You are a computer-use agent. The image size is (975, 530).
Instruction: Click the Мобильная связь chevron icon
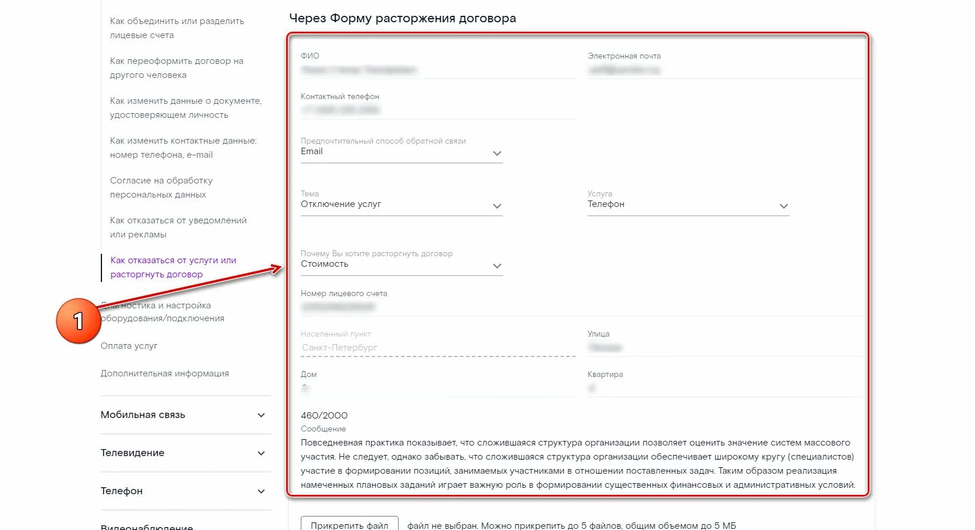pos(261,415)
